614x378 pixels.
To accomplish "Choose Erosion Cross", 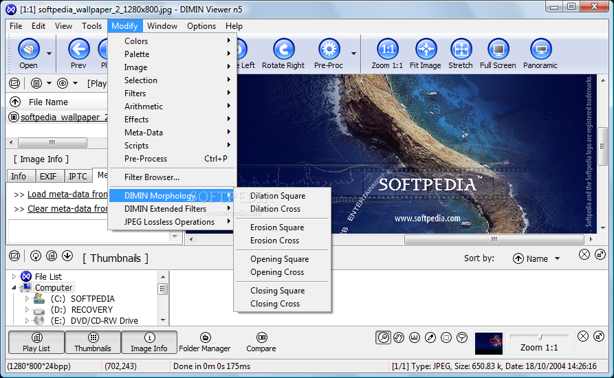I will click(283, 241).
